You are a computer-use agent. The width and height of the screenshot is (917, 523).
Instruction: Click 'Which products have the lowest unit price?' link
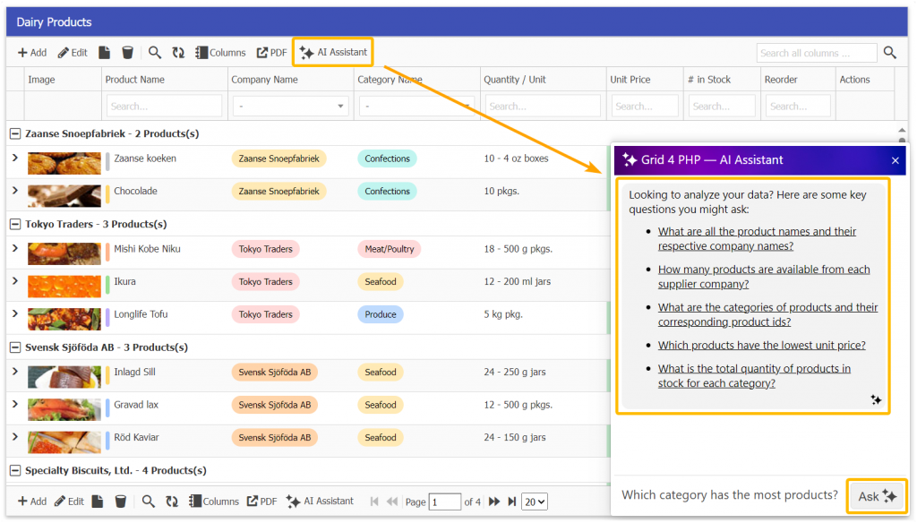[761, 345]
